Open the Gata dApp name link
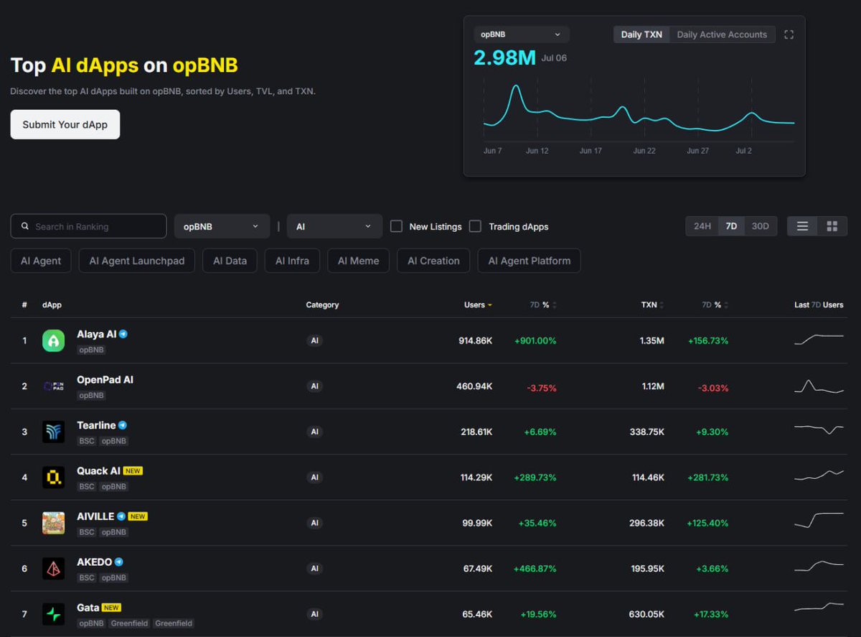Screen dimensions: 861x637 click(88, 608)
